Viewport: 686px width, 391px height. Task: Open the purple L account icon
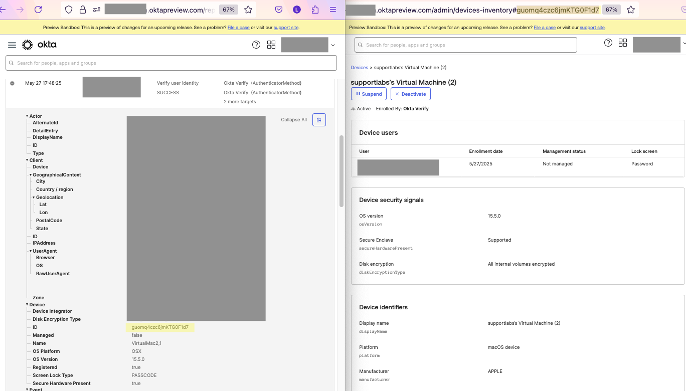[x=297, y=10]
